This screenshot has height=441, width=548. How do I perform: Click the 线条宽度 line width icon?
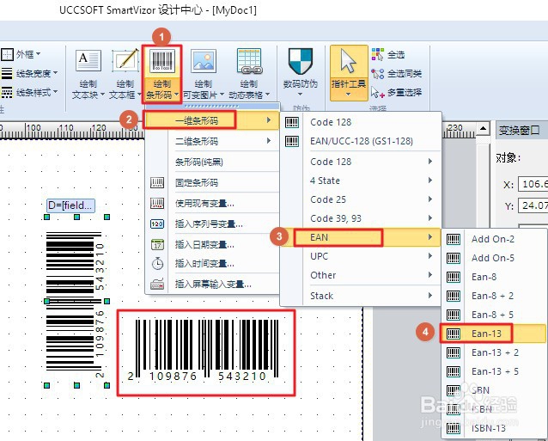(x=7, y=73)
